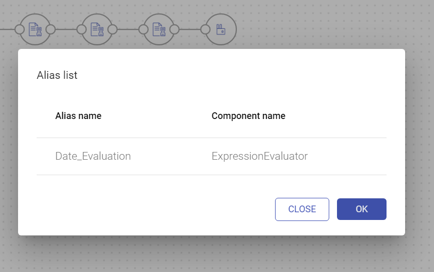This screenshot has height=272, width=434.
Task: Dismiss the dialog with the CLOSE button
Action: pos(302,209)
